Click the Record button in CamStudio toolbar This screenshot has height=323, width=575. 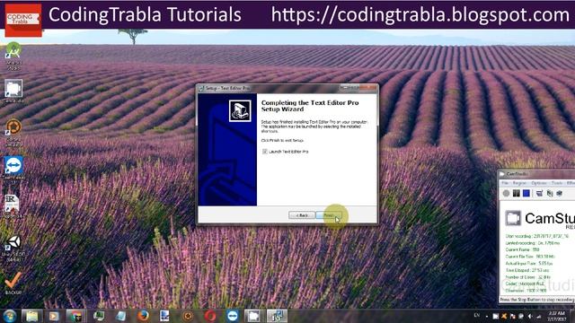[506, 194]
